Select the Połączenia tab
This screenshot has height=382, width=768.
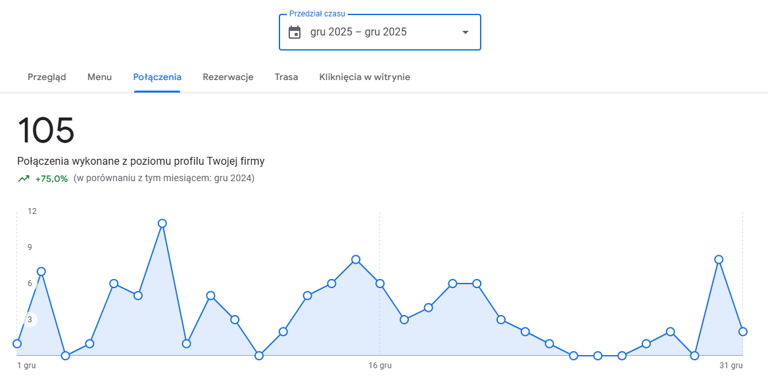157,77
